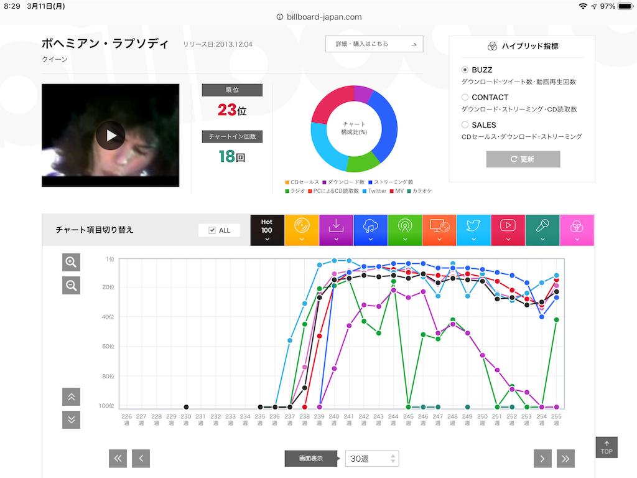Check the ALL checkbox
637x478 pixels.
click(x=212, y=230)
